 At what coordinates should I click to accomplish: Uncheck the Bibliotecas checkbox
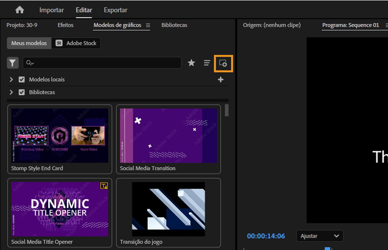pos(22,92)
